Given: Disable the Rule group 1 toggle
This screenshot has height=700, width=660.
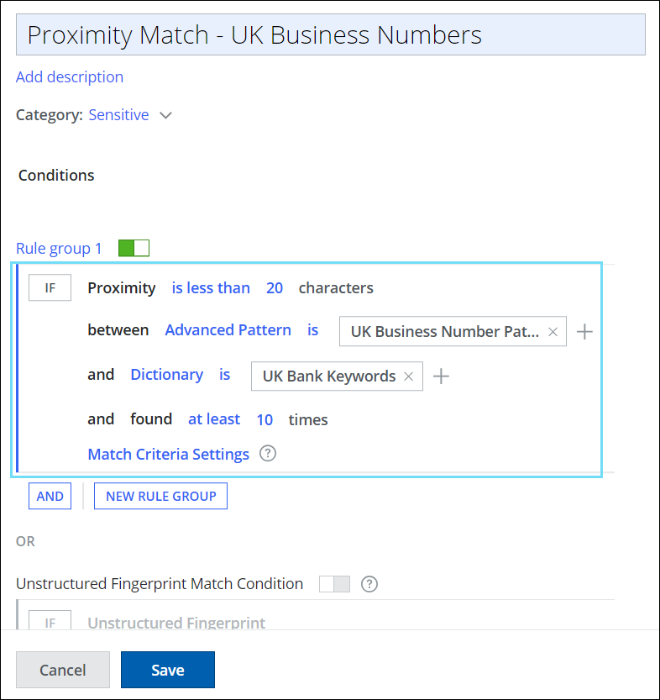Looking at the screenshot, I should (x=134, y=248).
